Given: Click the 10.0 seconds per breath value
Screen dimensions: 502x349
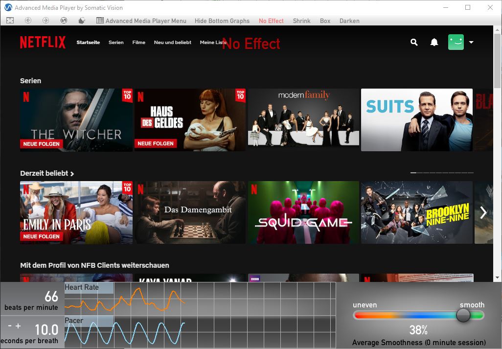Looking at the screenshot, I should tap(46, 330).
